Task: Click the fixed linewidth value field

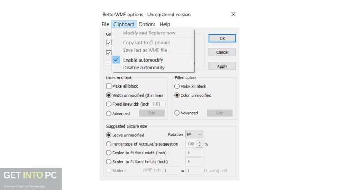Action: pyautogui.click(x=158, y=104)
